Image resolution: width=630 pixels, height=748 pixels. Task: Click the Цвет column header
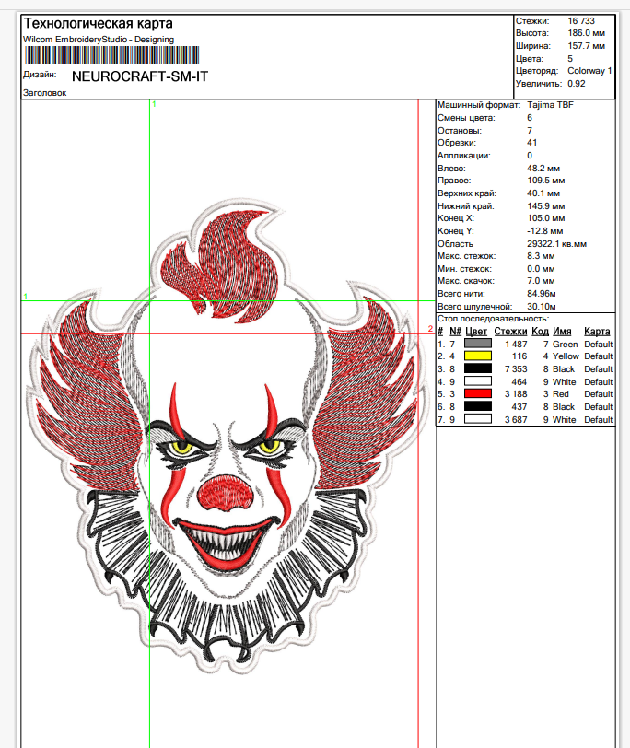(x=476, y=332)
